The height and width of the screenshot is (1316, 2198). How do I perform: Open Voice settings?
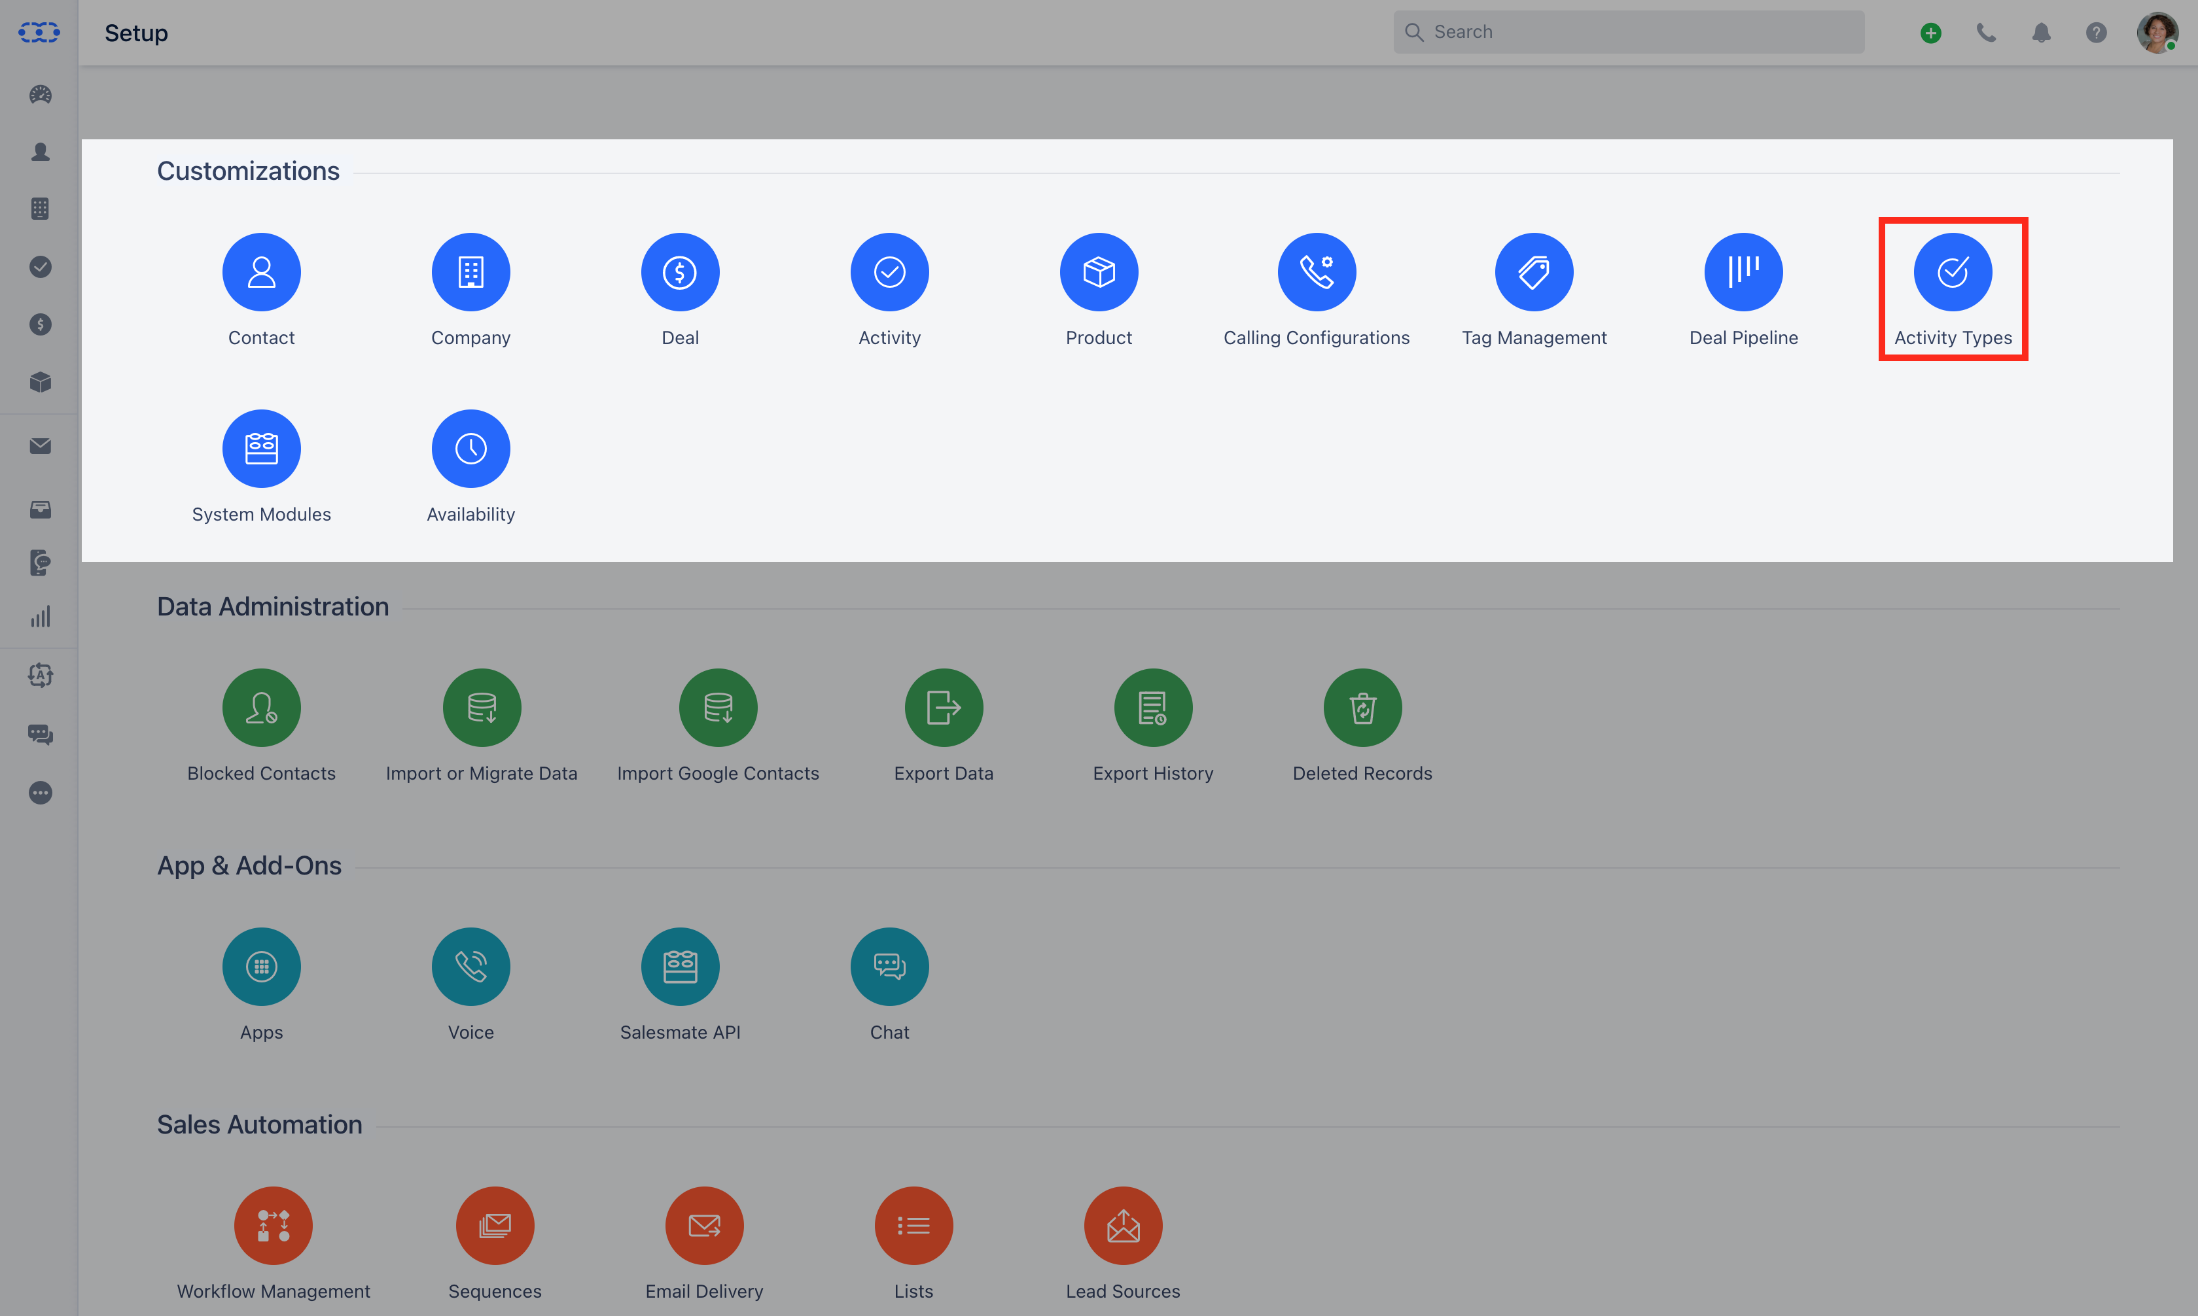470,967
